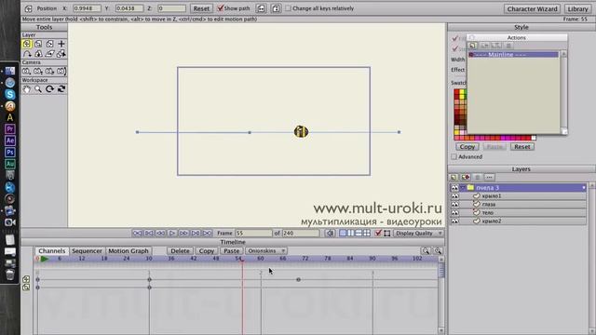Image resolution: width=596 pixels, height=335 pixels.
Task: Click the X position input field
Action: [87, 8]
